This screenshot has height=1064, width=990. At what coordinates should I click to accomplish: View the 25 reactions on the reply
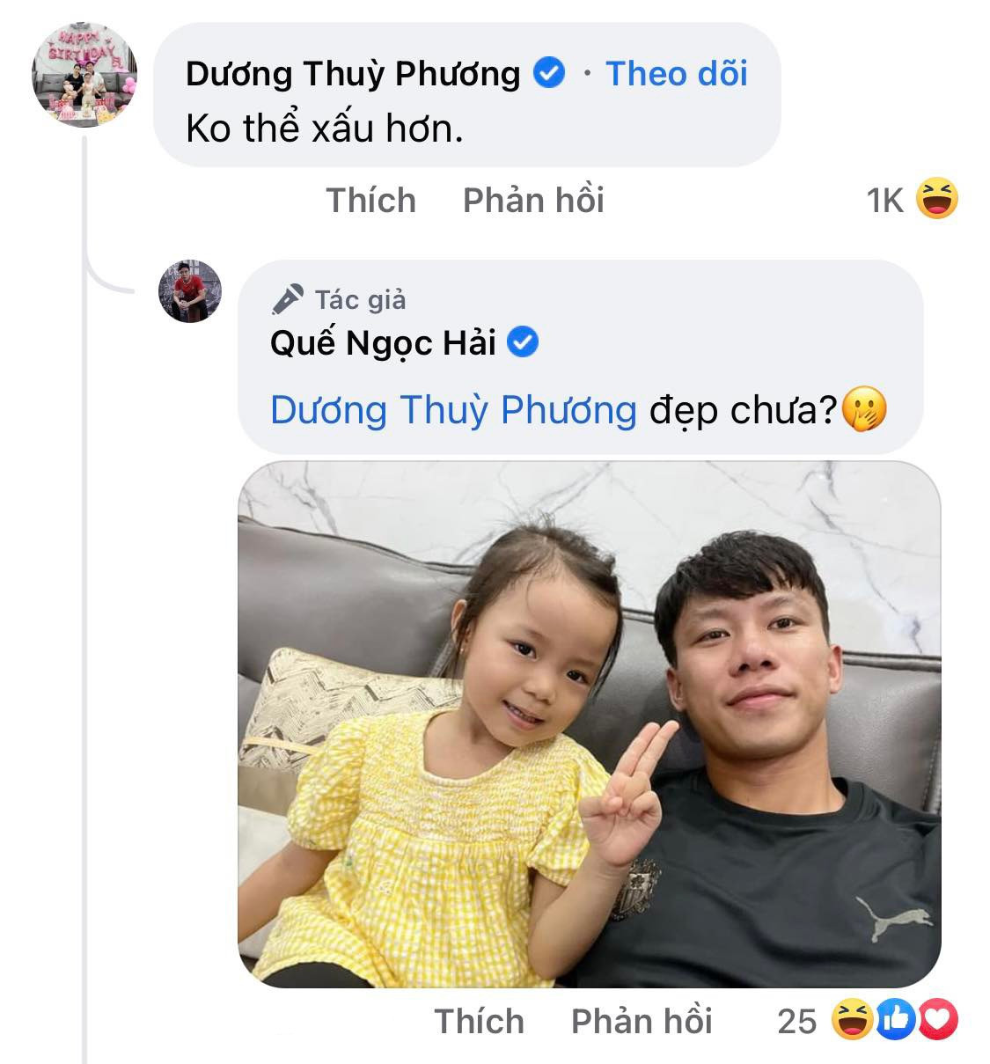796,1021
